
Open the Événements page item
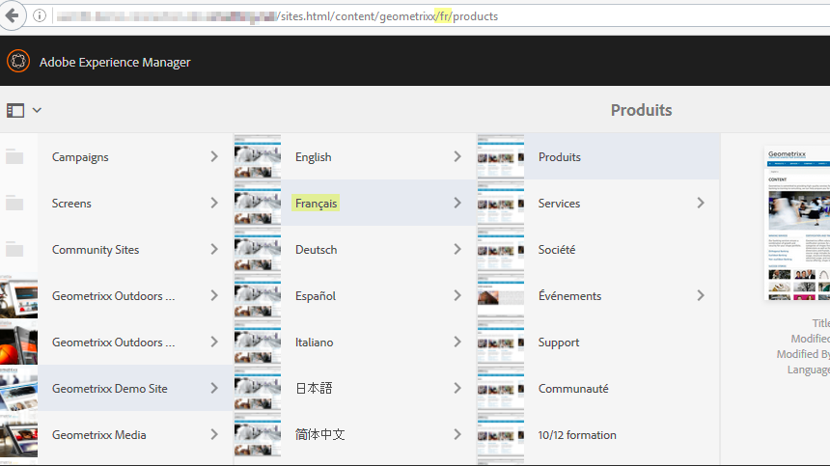569,295
